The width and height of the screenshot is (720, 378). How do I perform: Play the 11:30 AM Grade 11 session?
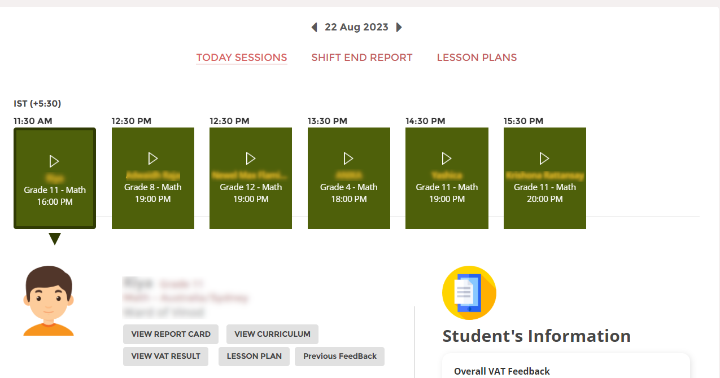pos(54,161)
